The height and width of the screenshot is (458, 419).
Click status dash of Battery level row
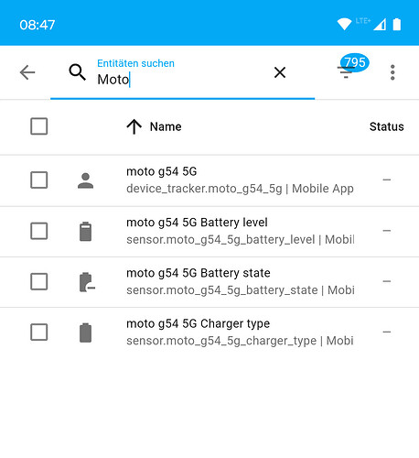coord(387,231)
